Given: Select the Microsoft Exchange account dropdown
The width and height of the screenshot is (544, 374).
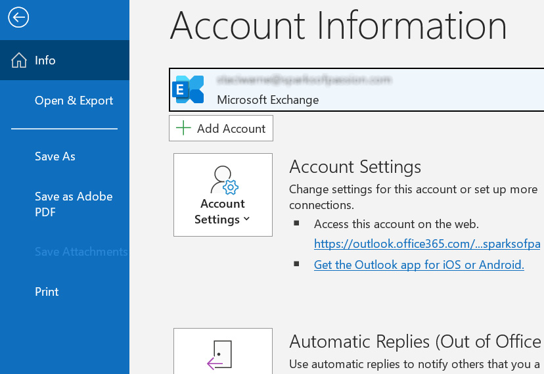Looking at the screenshot, I should 356,90.
